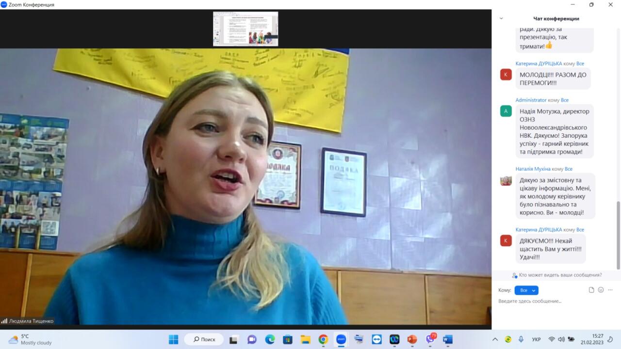Click the volume speaker icon in tray
The image size is (621, 349).
point(561,339)
